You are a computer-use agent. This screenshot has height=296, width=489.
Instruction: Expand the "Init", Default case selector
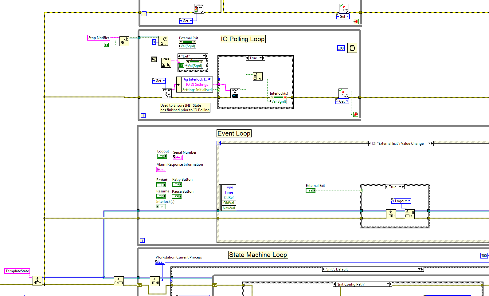419,269
